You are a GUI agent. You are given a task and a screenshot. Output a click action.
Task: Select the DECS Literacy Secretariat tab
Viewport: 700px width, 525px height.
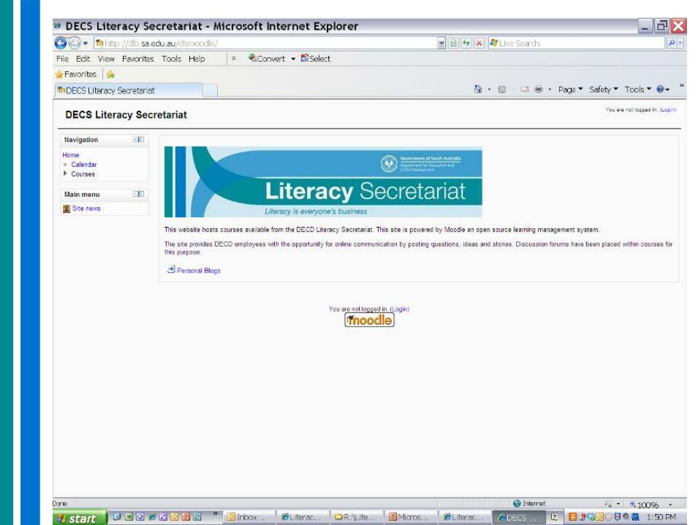point(129,90)
